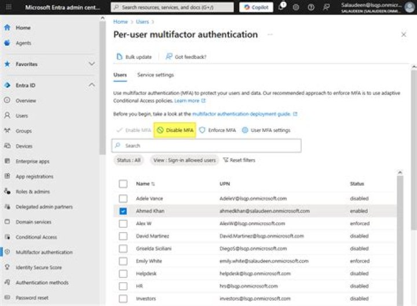This screenshot has width=417, height=306.
Task: Click the Conditional Access icon
Action: pos(8,237)
